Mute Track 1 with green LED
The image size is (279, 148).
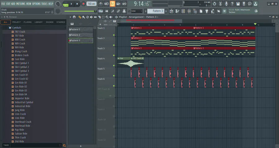(x=114, y=35)
